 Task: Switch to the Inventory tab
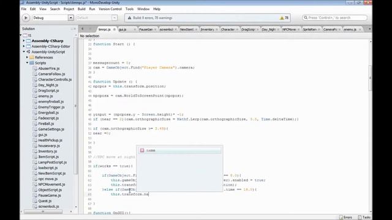tap(208, 29)
